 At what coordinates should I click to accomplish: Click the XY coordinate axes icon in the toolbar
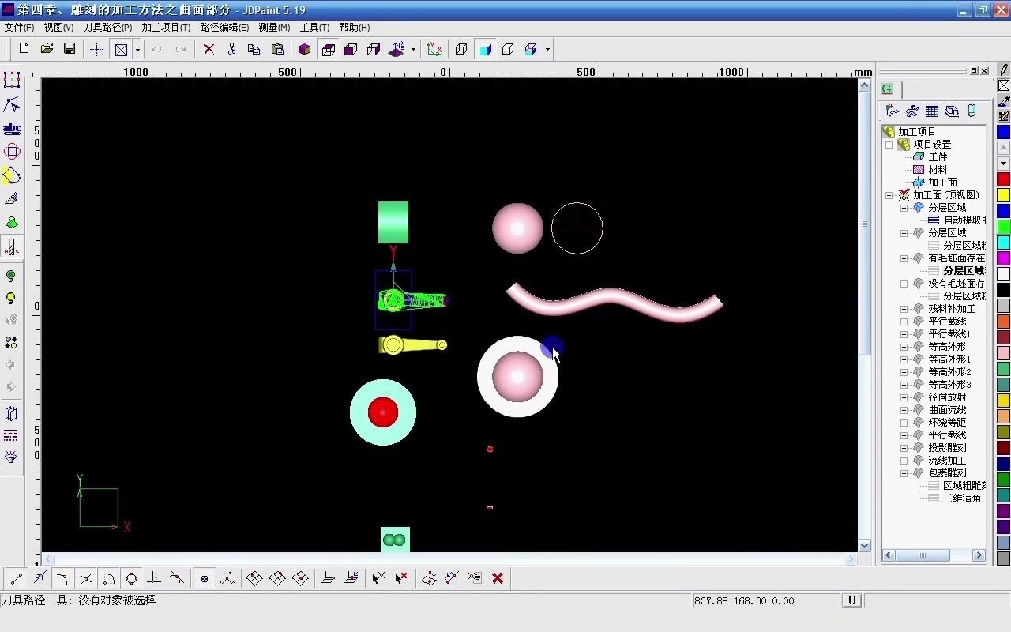[x=434, y=49]
